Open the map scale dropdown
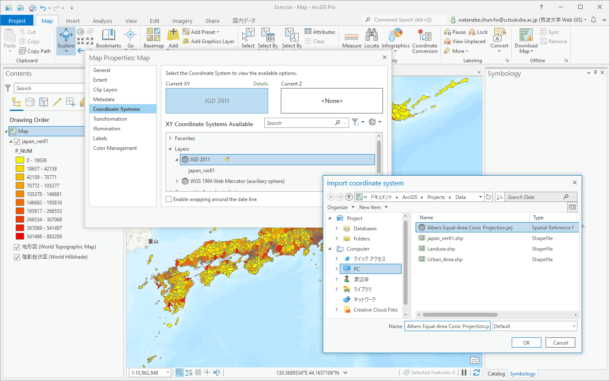610x381 pixels. 168,373
